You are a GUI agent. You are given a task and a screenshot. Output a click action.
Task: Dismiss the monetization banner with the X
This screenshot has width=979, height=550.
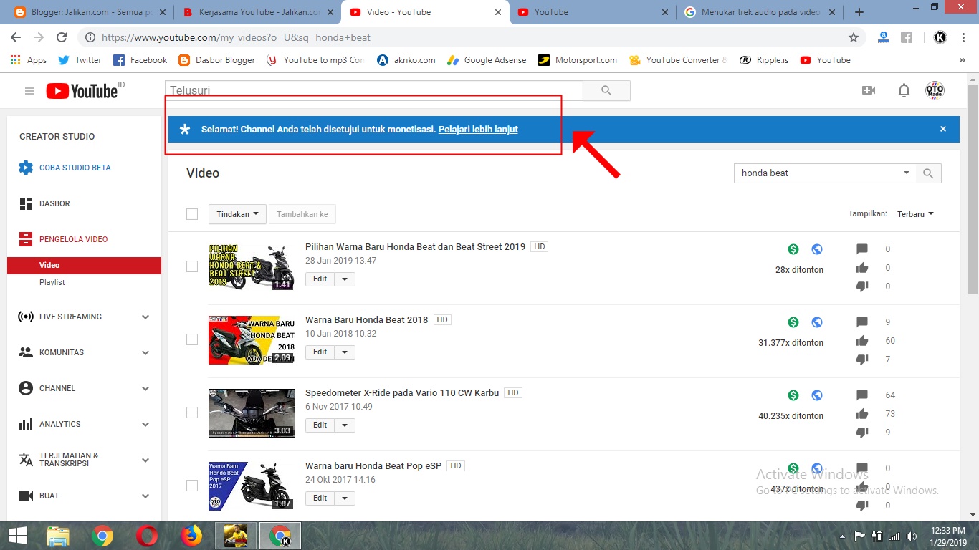(x=943, y=129)
